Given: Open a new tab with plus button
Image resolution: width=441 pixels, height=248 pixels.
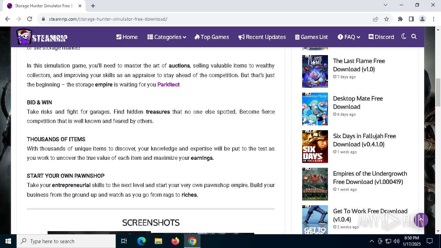Looking at the screenshot, I should [x=93, y=6].
